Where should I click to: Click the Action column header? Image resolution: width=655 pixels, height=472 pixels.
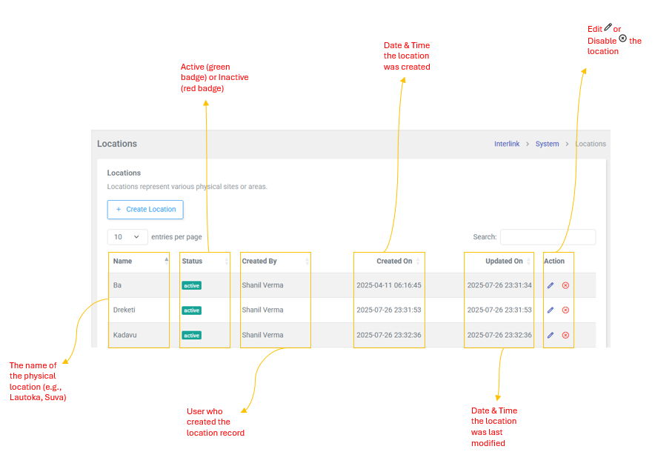coord(554,261)
